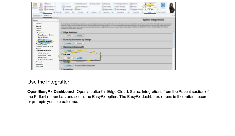235x136 pixels.
Task: Enable bLink by Solutions by Design
Action: click(69, 43)
